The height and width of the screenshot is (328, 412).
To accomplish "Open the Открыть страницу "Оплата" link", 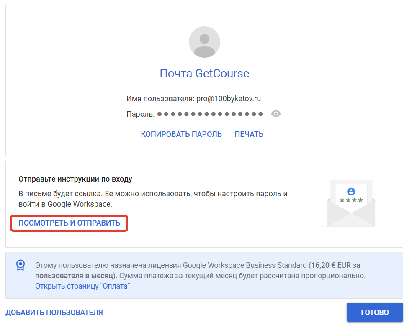I will [x=82, y=286].
